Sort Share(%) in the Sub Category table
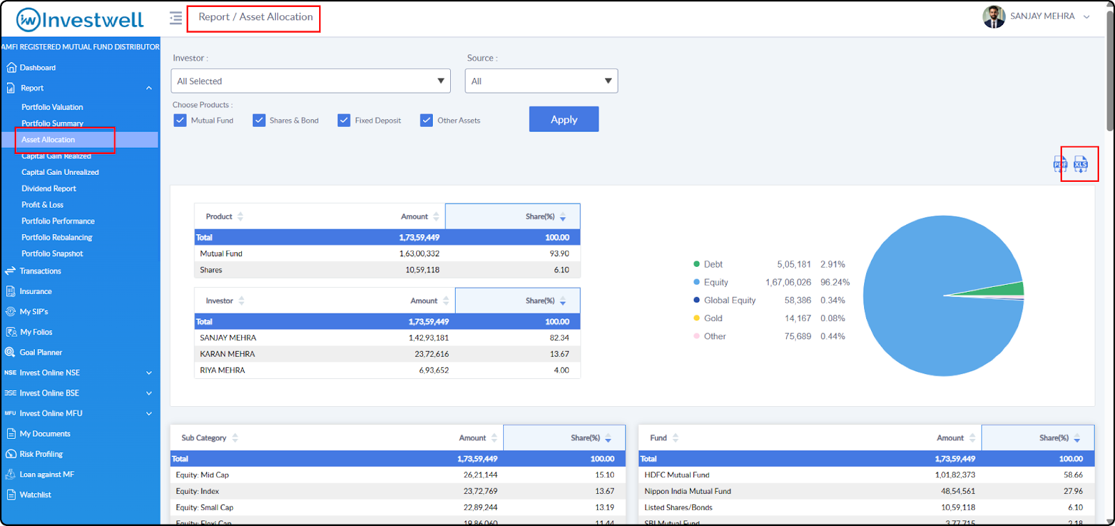 608,438
